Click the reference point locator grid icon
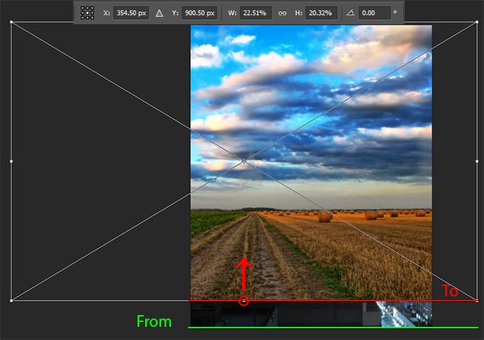The image size is (484, 340). click(x=87, y=12)
